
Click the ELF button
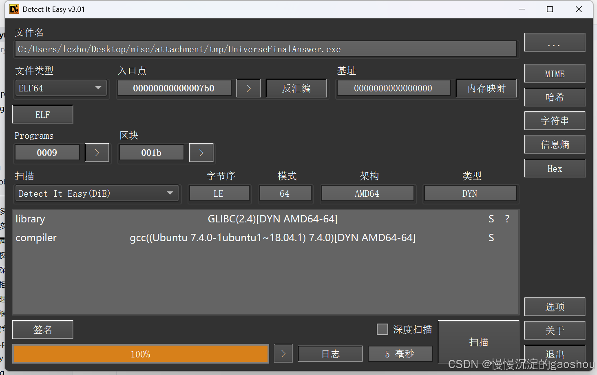(x=43, y=114)
